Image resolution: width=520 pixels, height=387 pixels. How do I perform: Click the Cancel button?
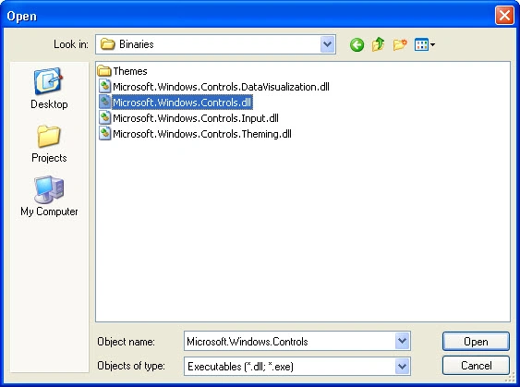476,366
